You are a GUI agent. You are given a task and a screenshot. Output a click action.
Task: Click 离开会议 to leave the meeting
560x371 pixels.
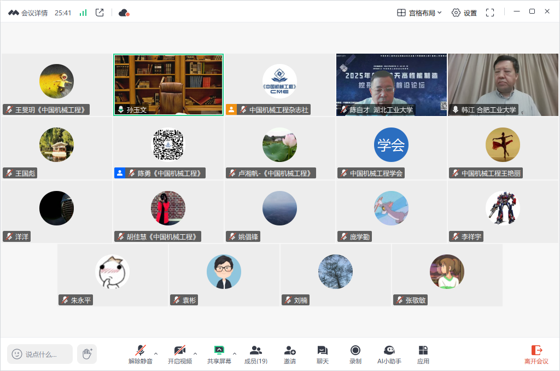(536, 355)
